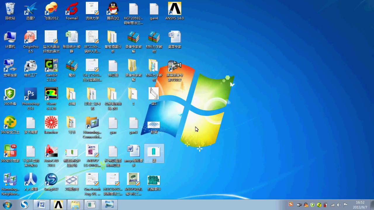Screen dimensions: 374x210
Task: Open the 写书 folder
Action: [72, 125]
